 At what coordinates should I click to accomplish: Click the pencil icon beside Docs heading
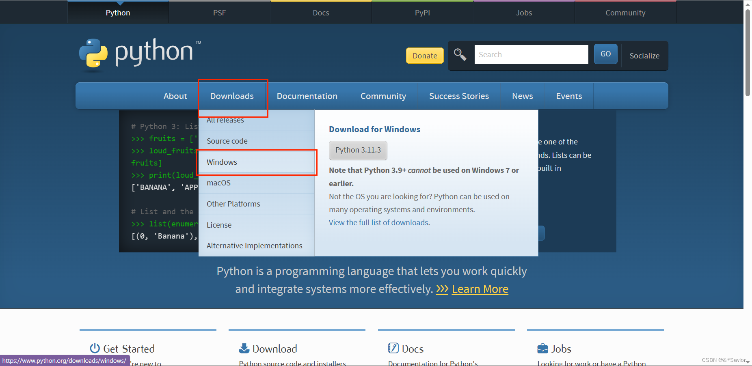tap(393, 348)
